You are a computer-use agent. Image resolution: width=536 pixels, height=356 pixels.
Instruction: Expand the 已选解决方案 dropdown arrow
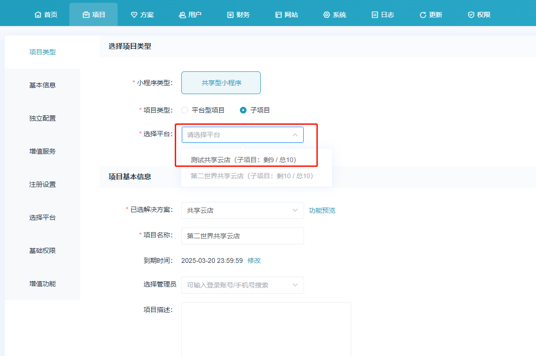(295, 210)
